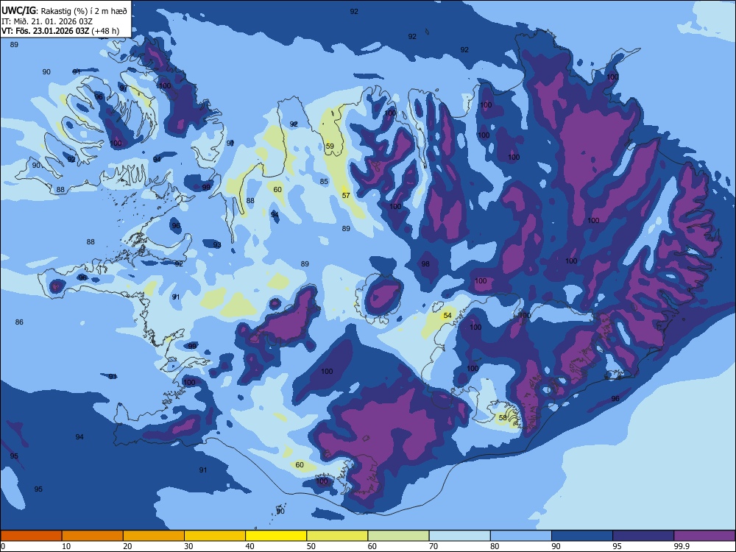
Task: Click the legend scale label '99.9'
Action: click(x=681, y=546)
